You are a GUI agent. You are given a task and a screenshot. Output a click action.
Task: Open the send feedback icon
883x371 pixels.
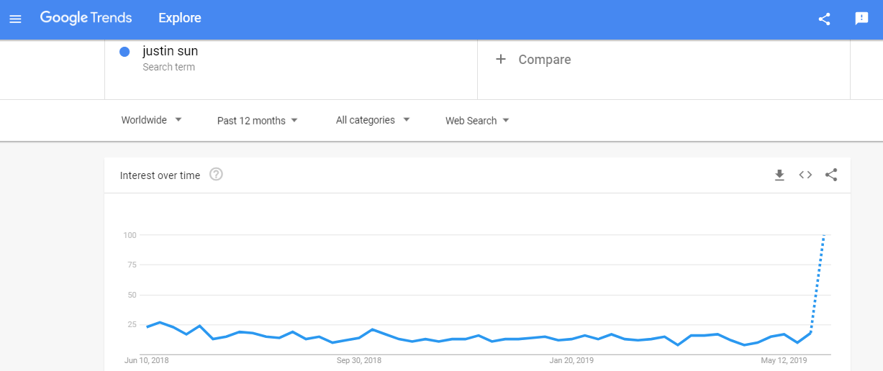pos(861,19)
